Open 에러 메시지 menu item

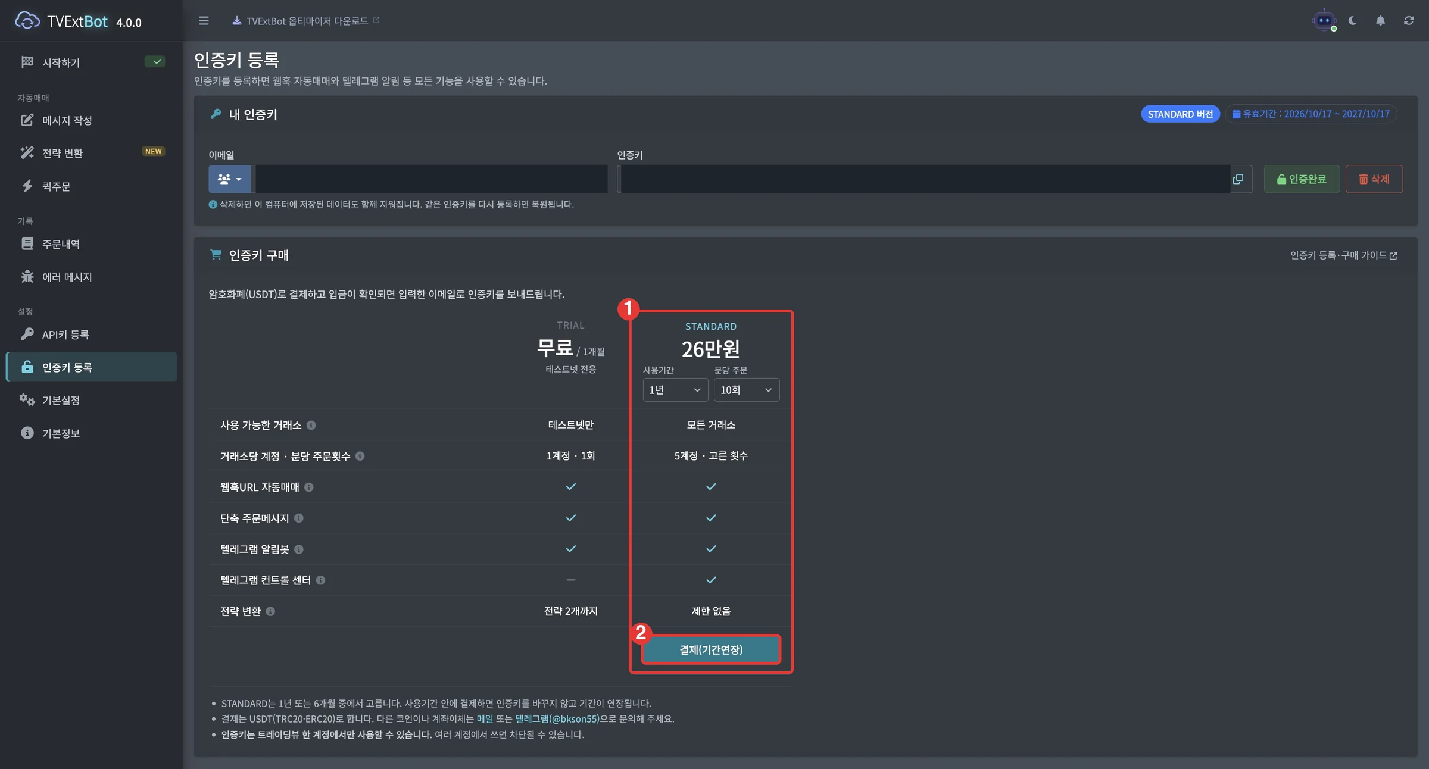(x=91, y=277)
